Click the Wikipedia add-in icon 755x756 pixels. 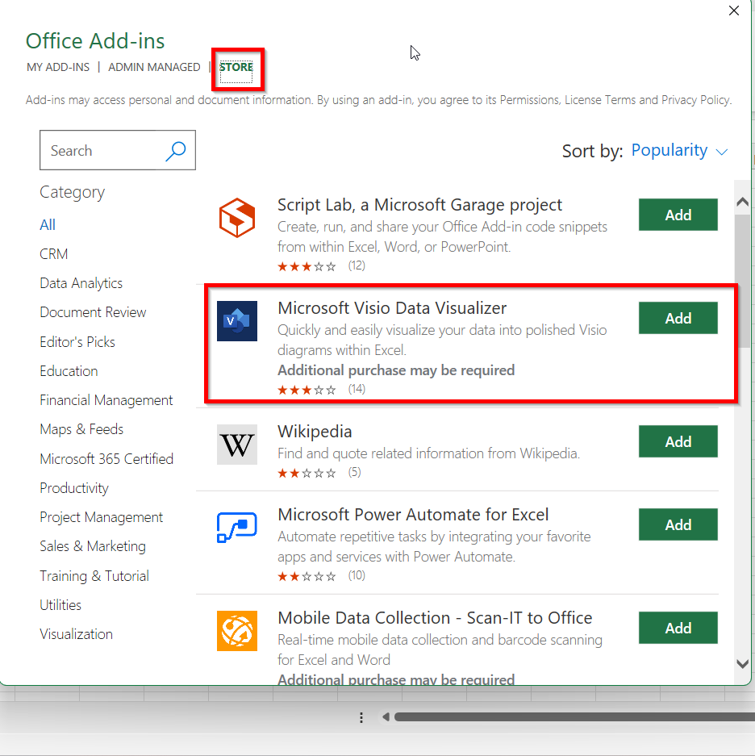click(236, 445)
